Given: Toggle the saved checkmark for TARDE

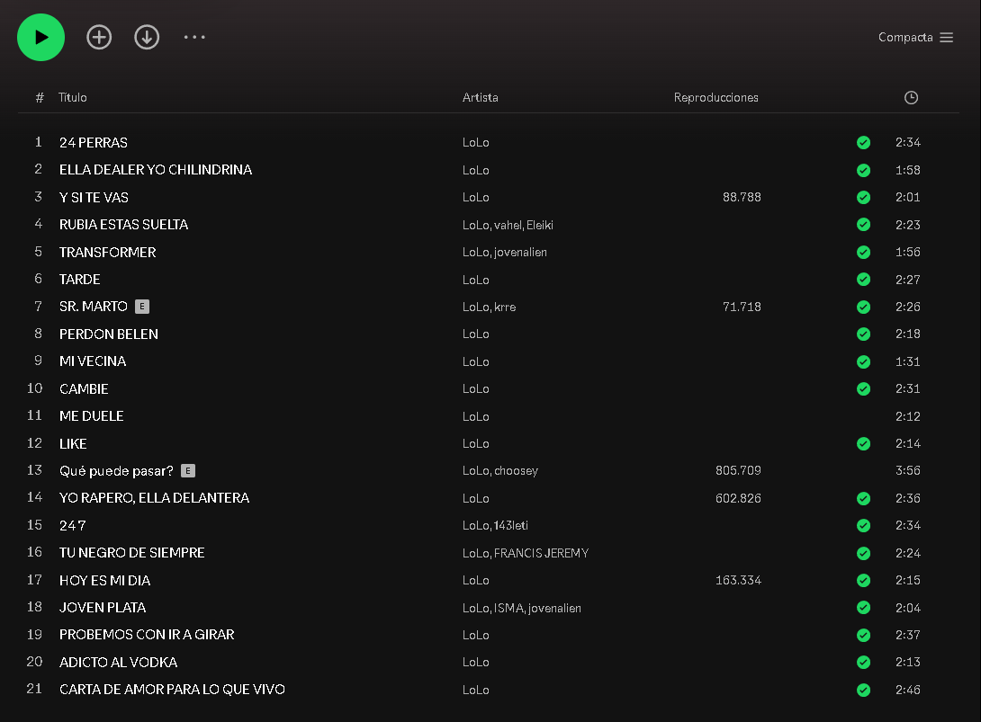Looking at the screenshot, I should [x=863, y=280].
